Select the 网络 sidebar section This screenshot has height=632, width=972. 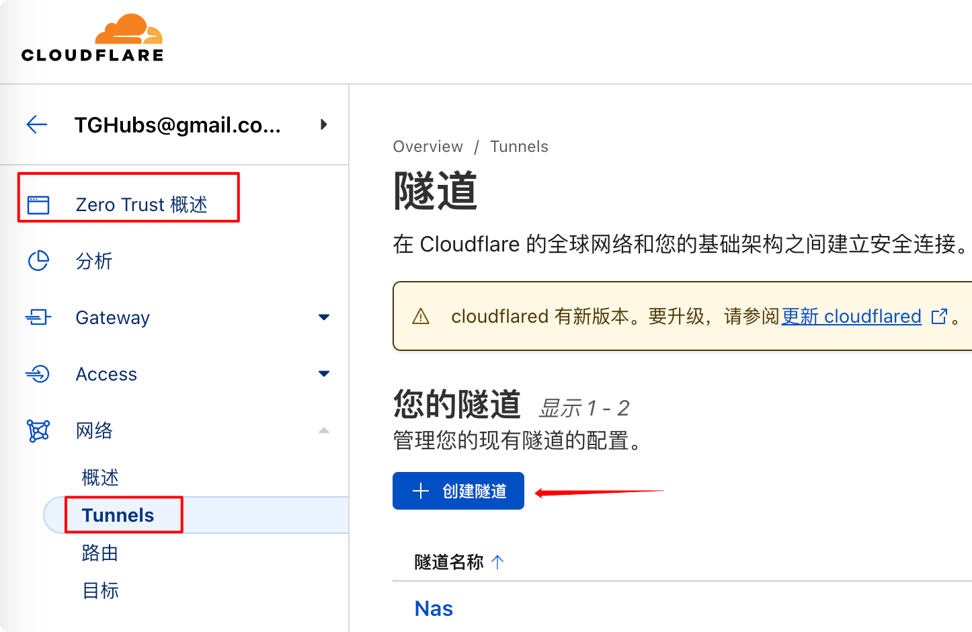94,430
